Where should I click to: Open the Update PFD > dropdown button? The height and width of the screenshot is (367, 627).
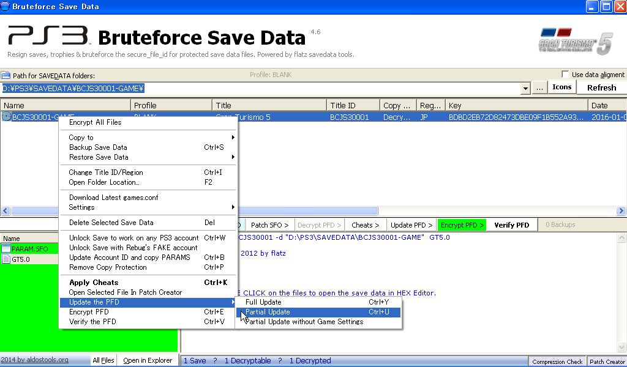tap(411, 225)
